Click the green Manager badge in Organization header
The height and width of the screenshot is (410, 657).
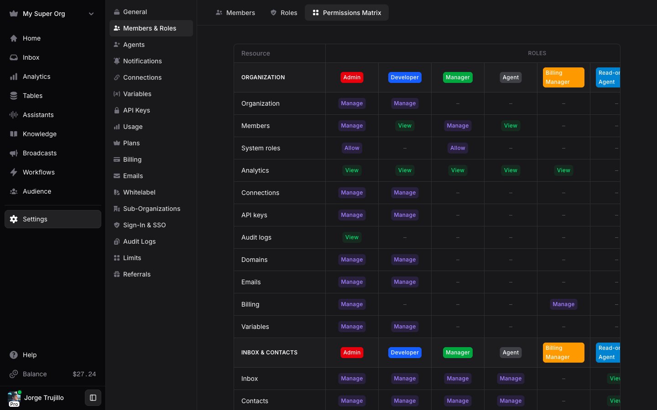point(458,77)
